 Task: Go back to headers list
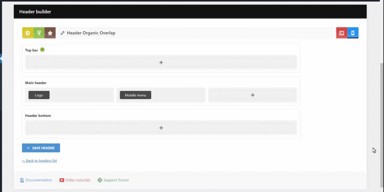tap(40, 161)
